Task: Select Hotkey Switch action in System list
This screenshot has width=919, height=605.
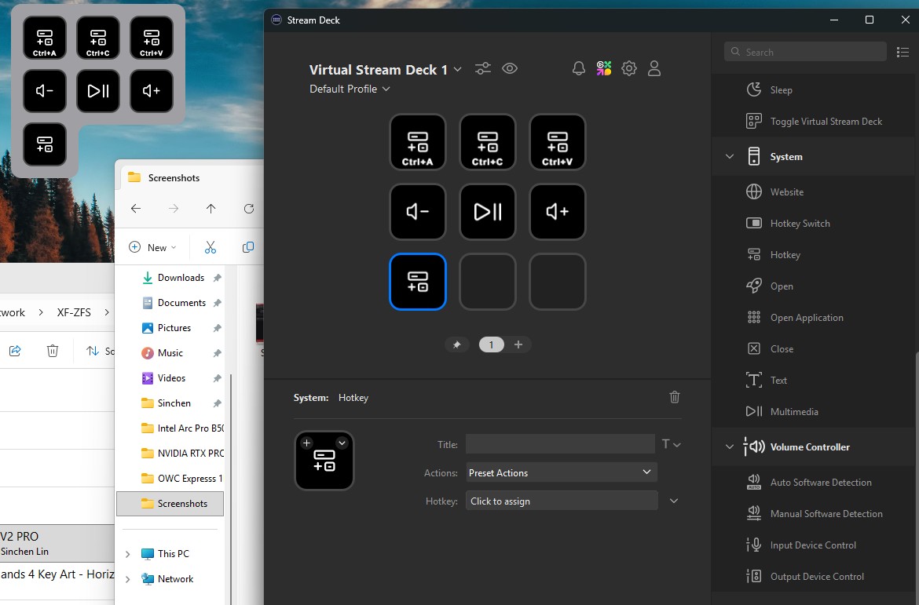Action: 800,224
